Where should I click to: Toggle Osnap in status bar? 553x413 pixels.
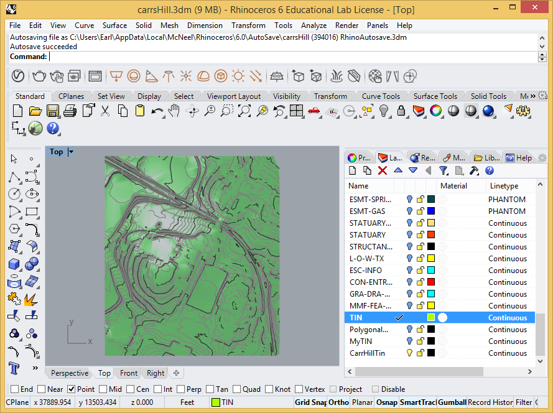[x=387, y=402]
